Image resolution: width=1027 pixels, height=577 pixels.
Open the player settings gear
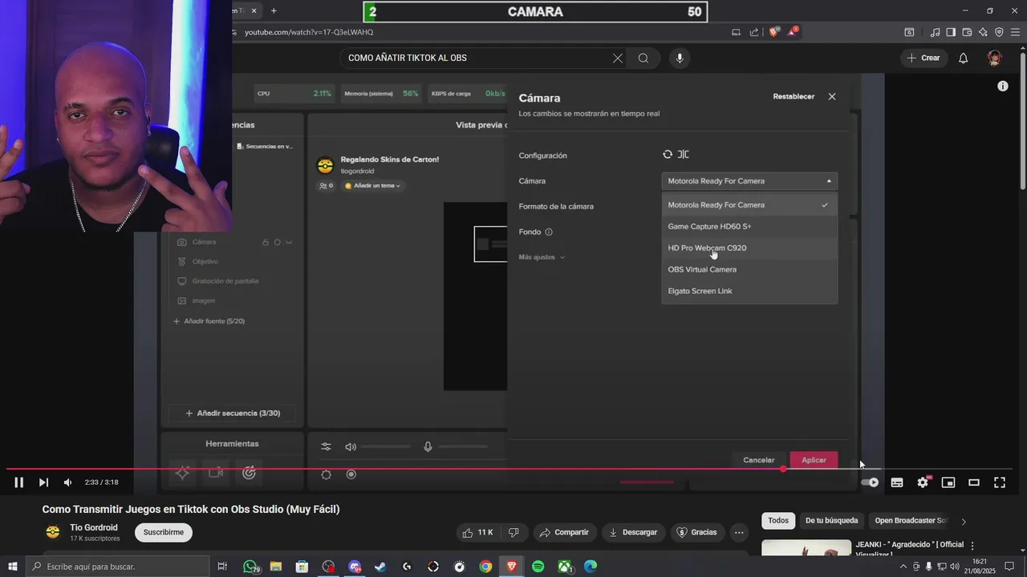[923, 482]
